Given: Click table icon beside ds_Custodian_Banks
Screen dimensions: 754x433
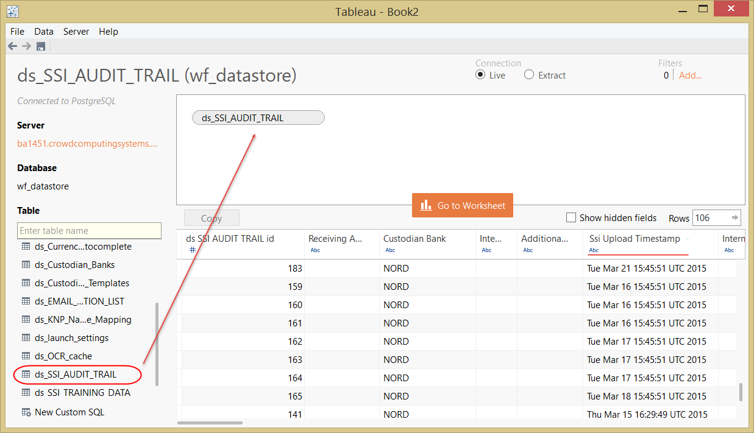Looking at the screenshot, I should tap(26, 265).
